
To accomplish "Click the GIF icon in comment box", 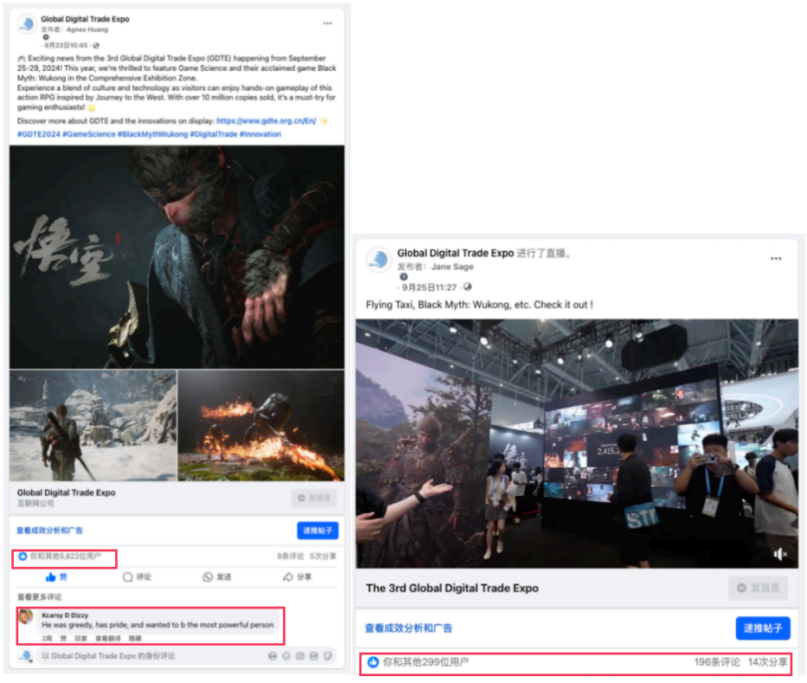I will pos(314,656).
